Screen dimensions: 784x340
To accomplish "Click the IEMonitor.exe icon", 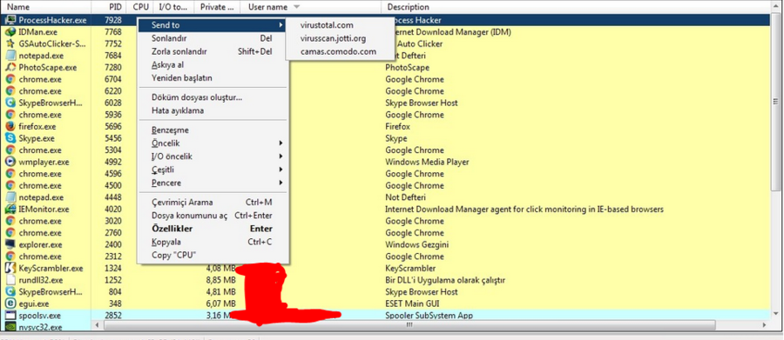I will pyautogui.click(x=10, y=210).
